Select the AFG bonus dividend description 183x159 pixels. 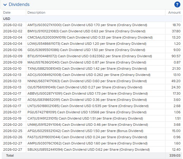click(85, 131)
